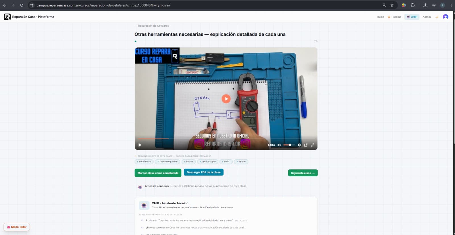Image resolution: width=455 pixels, height=235 pixels.
Task: Open video settings gear icon
Action: click(x=299, y=145)
